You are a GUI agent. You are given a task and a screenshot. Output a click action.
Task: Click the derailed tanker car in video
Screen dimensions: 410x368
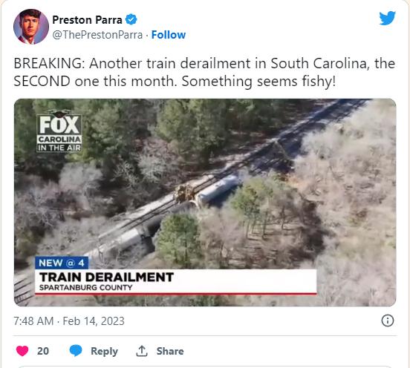point(218,190)
